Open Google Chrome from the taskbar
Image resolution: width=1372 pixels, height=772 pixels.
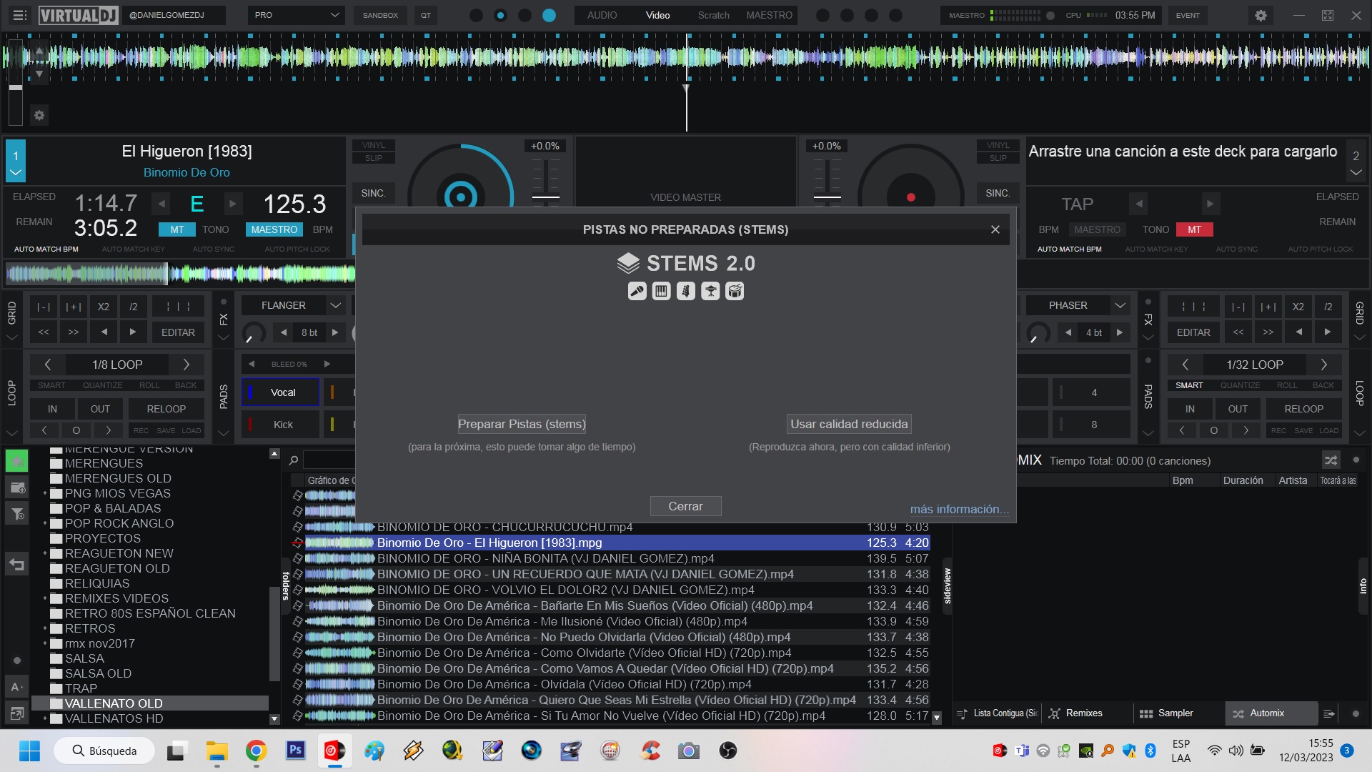pyautogui.click(x=256, y=751)
